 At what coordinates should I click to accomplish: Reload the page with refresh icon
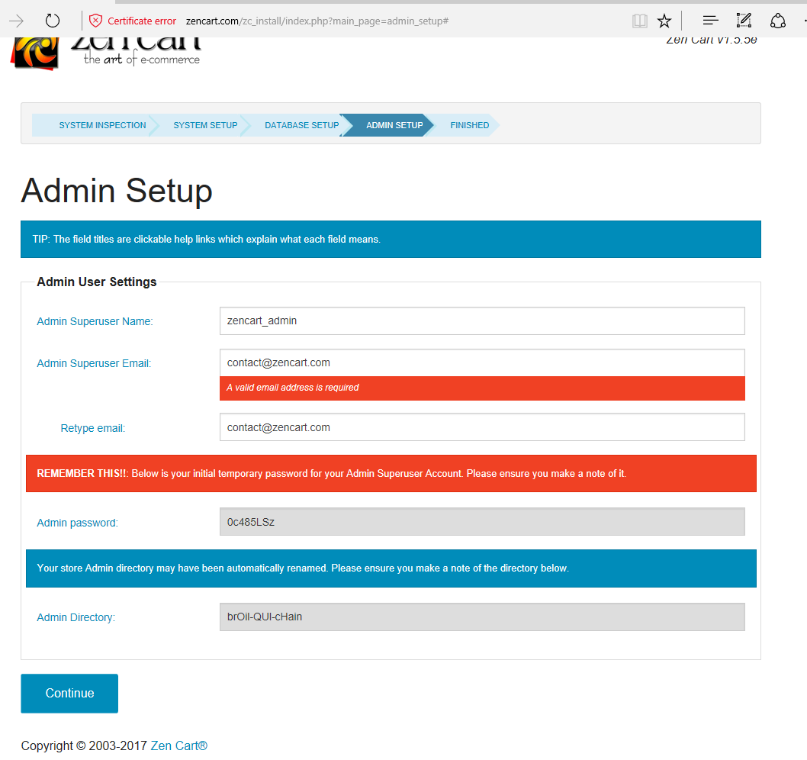53,21
